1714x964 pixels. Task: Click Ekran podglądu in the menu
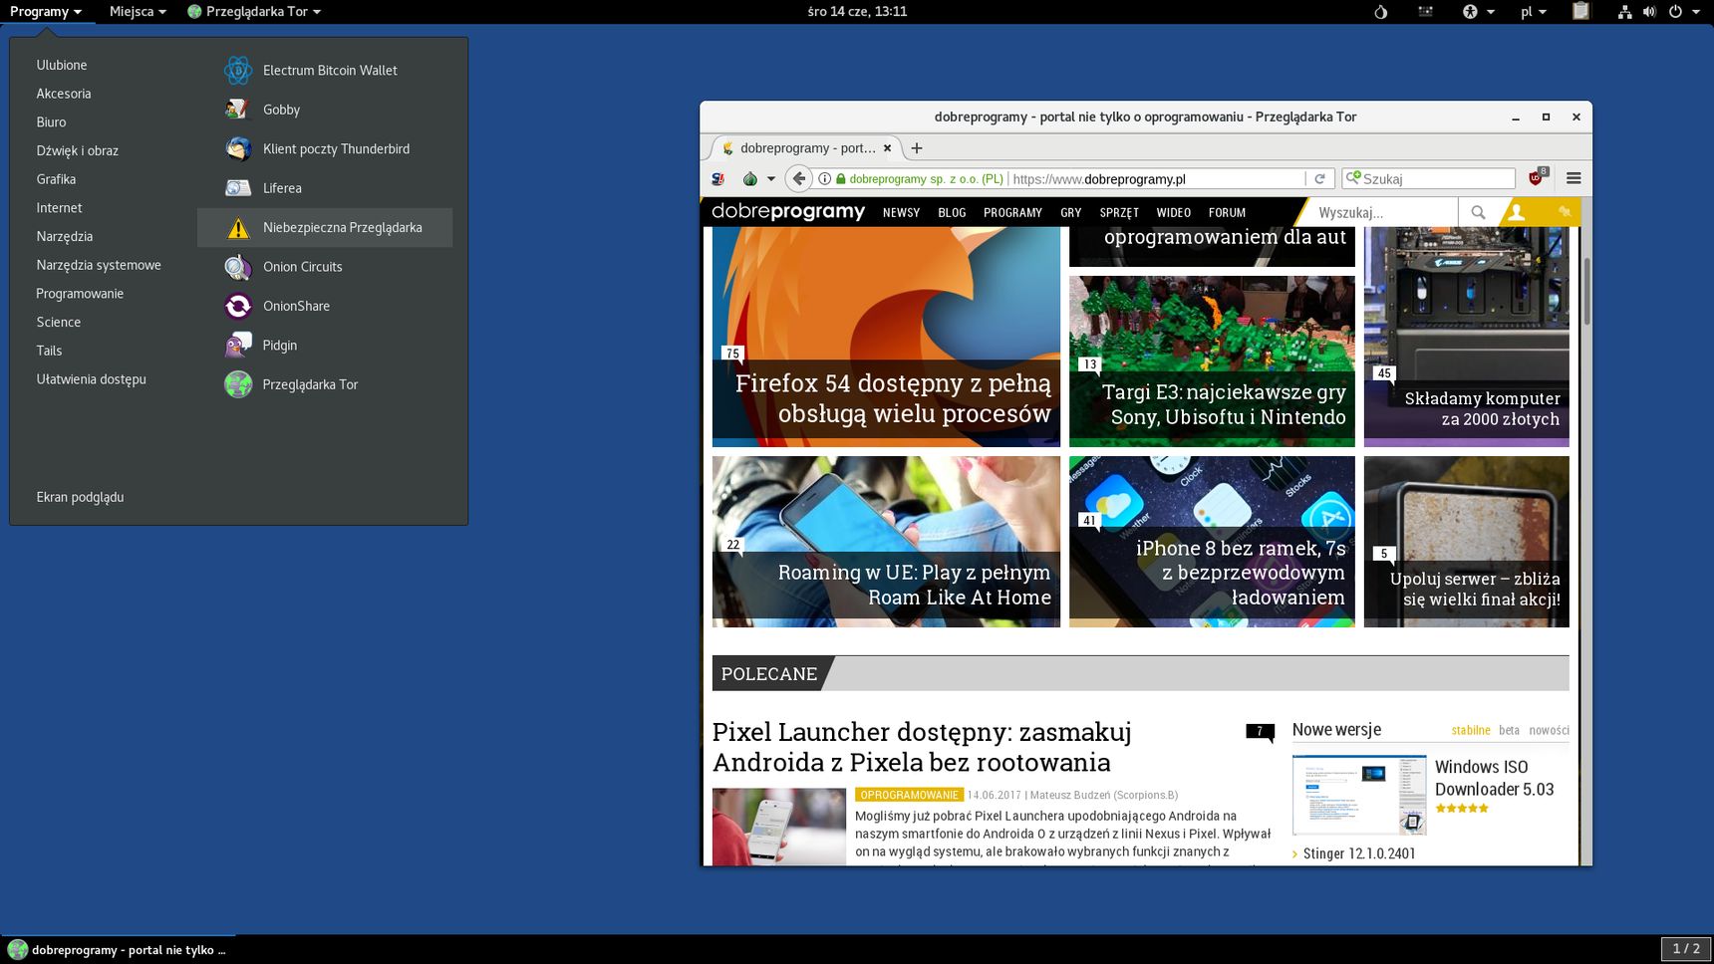tap(81, 497)
